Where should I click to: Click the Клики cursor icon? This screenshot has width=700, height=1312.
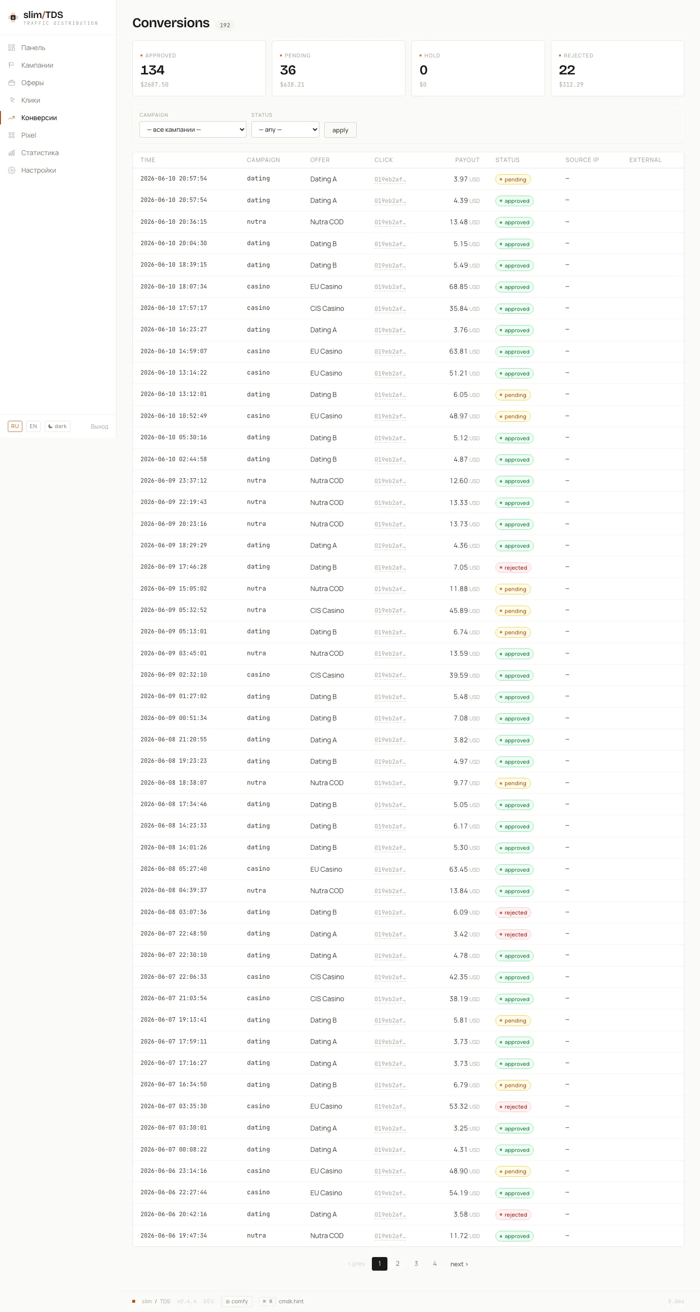(x=12, y=100)
